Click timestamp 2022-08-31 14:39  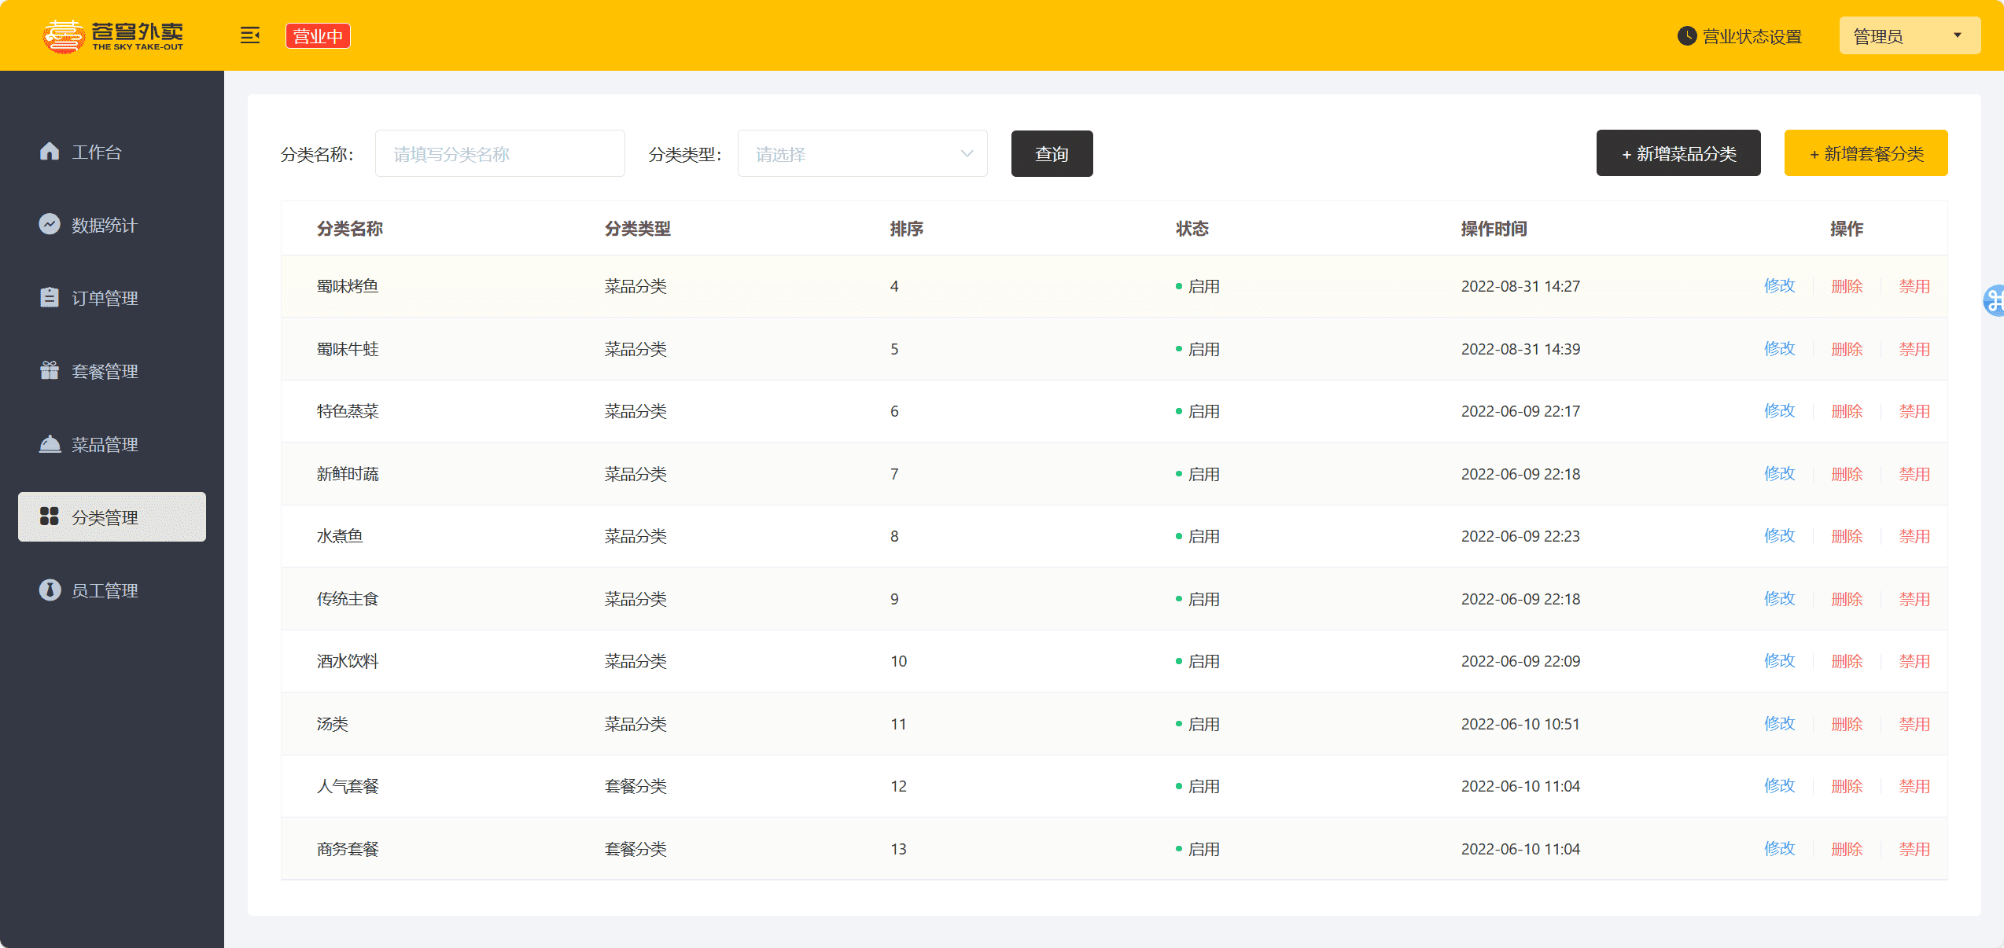[x=1520, y=349]
